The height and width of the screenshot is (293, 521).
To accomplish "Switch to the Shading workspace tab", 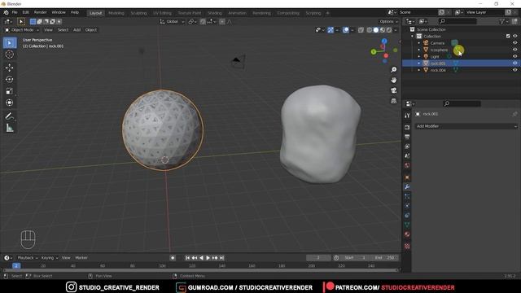I will click(x=215, y=13).
